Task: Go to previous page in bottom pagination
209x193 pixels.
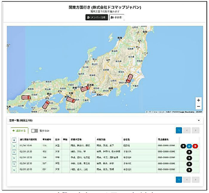Action: pos(187,180)
